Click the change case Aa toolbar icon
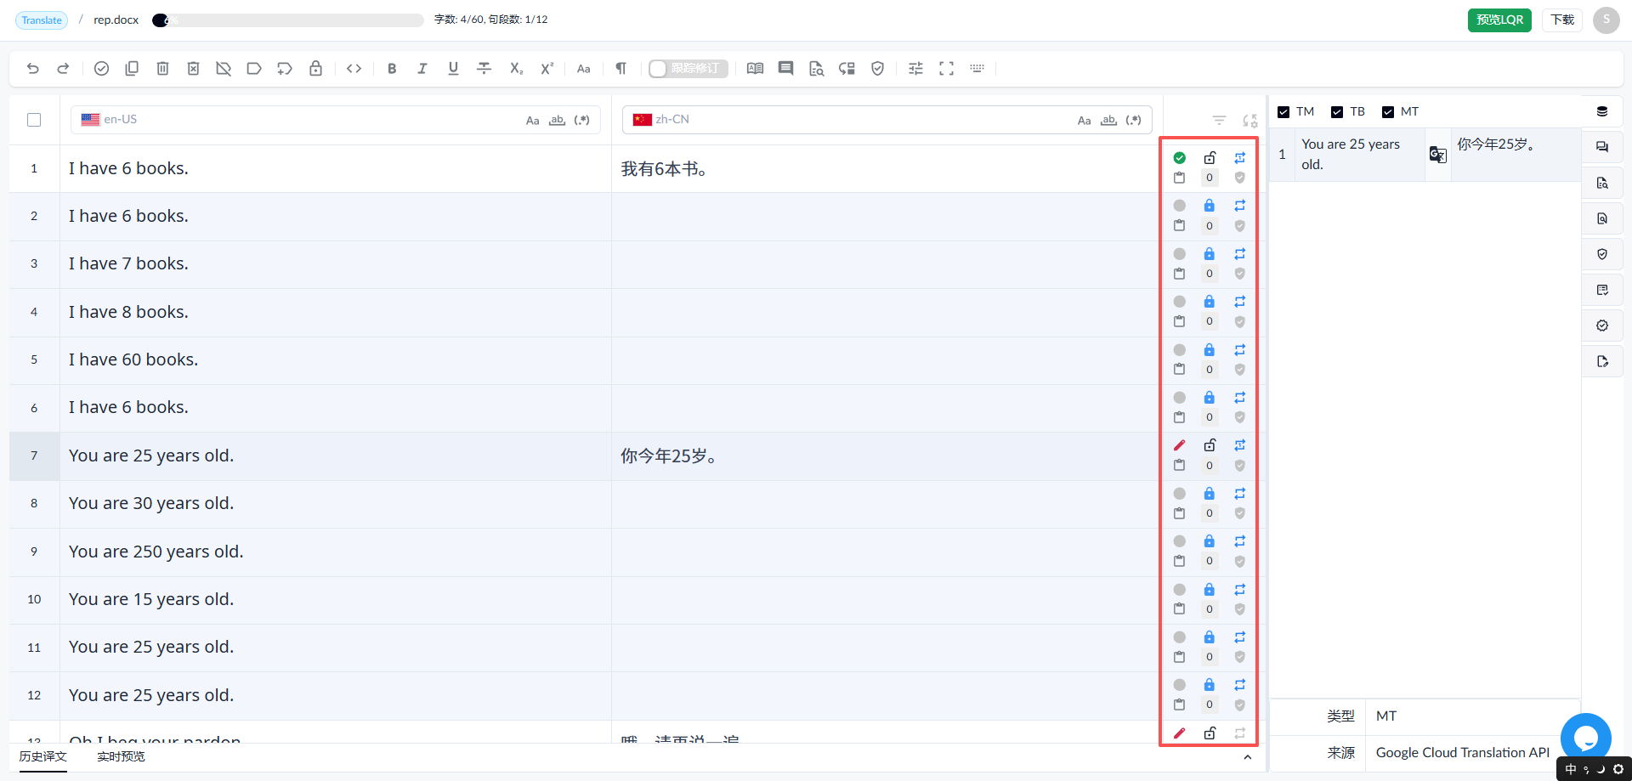 click(x=583, y=69)
